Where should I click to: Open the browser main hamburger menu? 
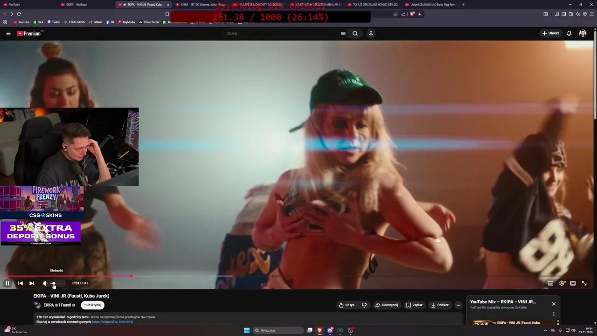click(x=592, y=14)
